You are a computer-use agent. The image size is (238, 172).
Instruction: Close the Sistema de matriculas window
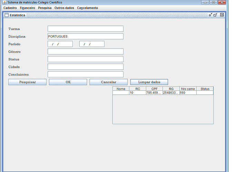click(x=222, y=2)
